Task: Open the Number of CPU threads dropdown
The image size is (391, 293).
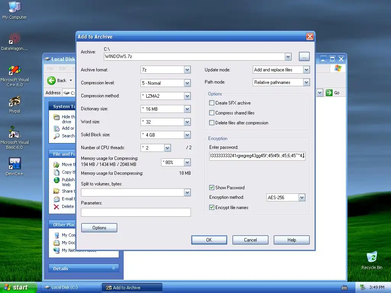Action: [167, 148]
